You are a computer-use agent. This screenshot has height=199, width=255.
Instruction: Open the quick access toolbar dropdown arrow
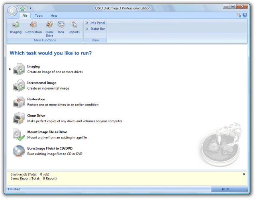point(30,8)
